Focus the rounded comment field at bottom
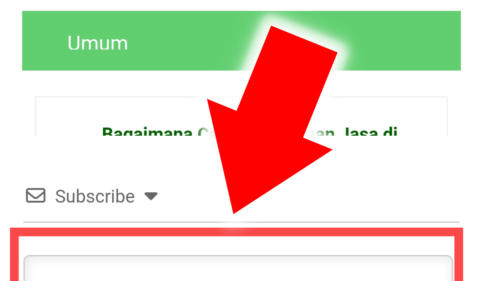The image size is (483, 281). 238,268
